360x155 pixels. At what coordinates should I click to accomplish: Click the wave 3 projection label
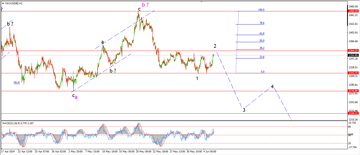click(x=244, y=110)
